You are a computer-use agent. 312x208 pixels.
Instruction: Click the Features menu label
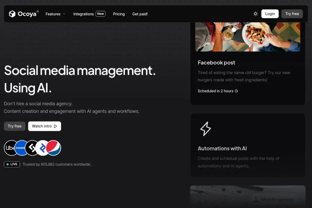(53, 14)
